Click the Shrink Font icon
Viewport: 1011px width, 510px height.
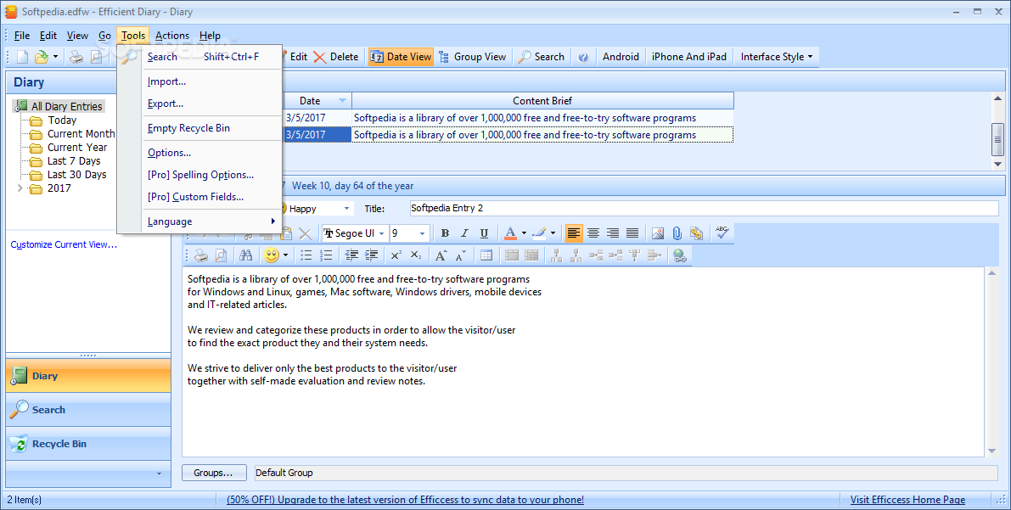(460, 255)
